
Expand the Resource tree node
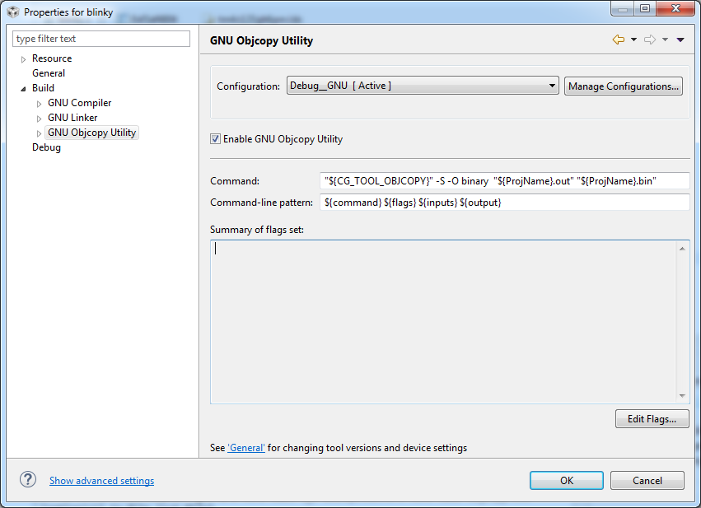point(24,59)
